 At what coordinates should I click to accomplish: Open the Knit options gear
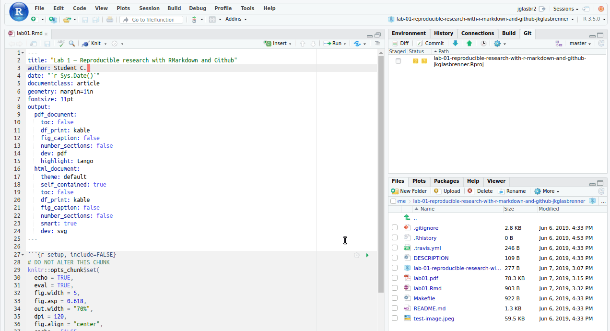(115, 43)
